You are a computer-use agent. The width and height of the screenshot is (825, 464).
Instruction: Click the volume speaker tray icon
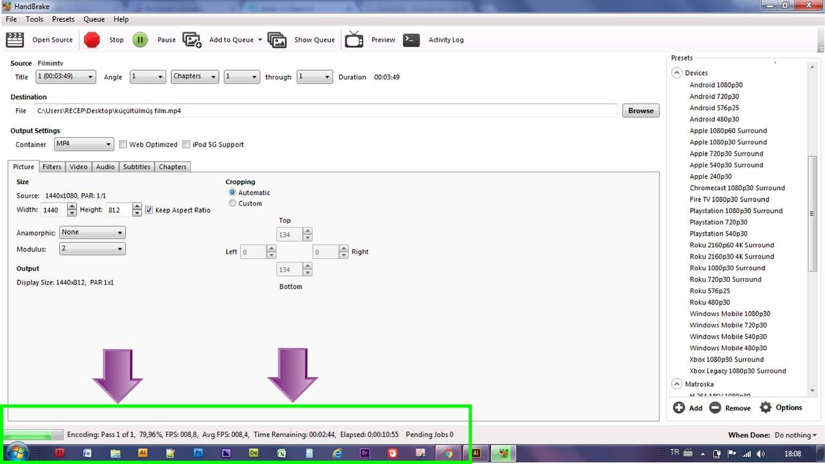pyautogui.click(x=761, y=454)
